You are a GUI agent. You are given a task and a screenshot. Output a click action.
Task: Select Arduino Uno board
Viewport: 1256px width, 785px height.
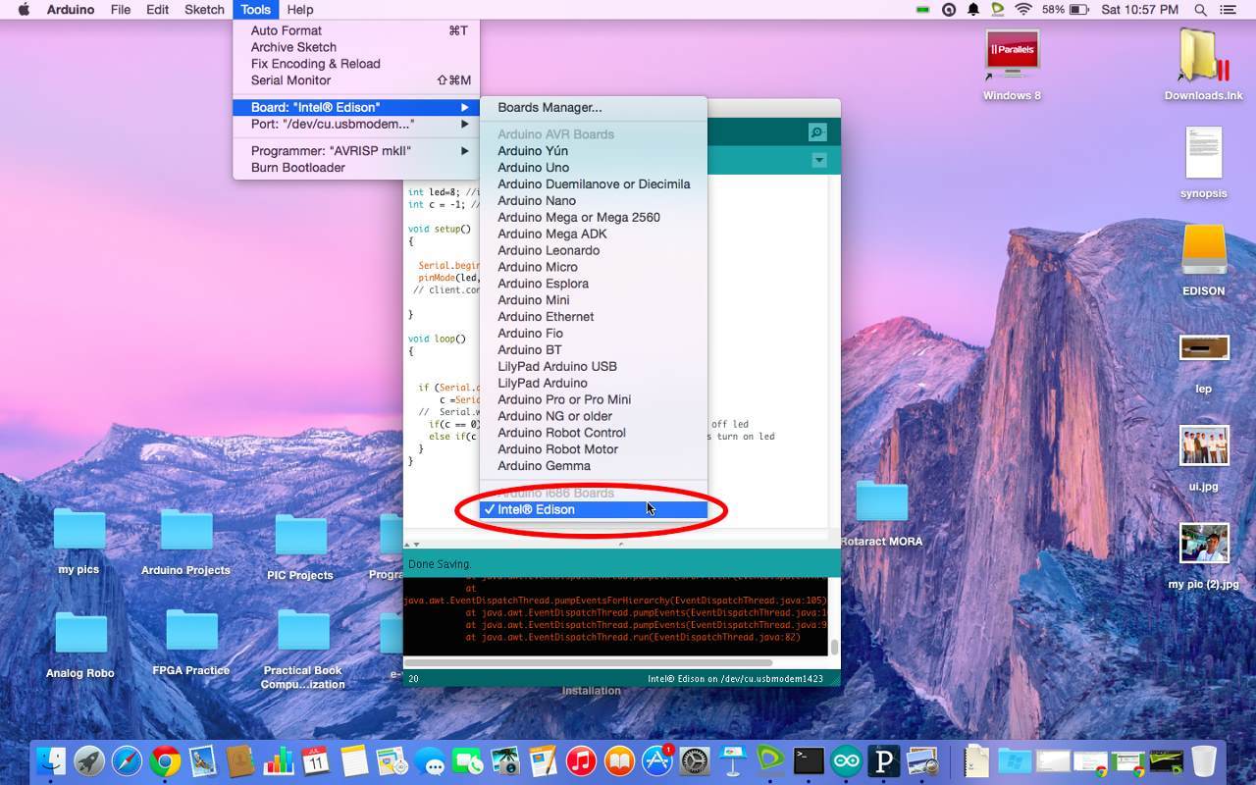click(594, 167)
